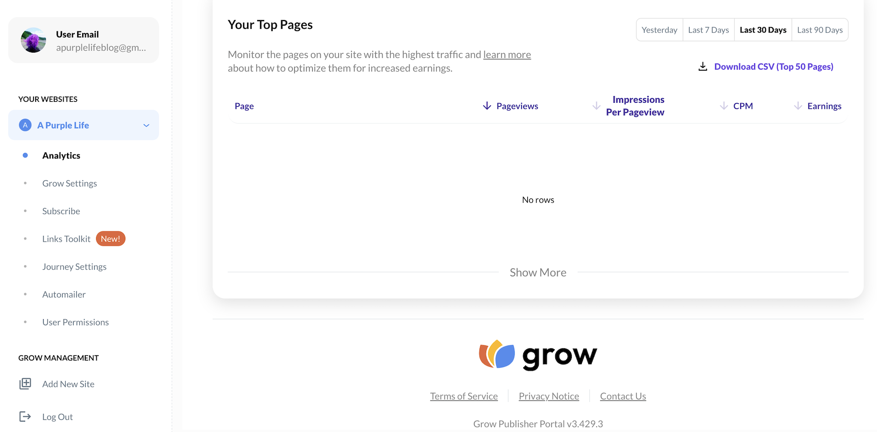Open the Privacy Notice link
Screen dimensions: 877x432
tap(549, 396)
